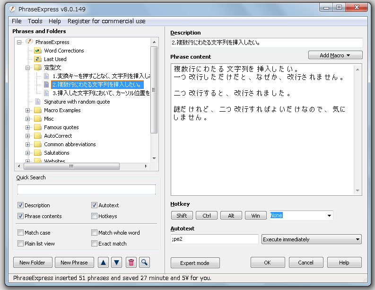
Task: Open the Tools menu
Action: pyautogui.click(x=35, y=21)
